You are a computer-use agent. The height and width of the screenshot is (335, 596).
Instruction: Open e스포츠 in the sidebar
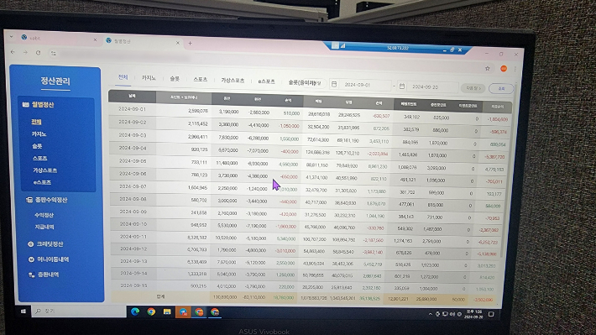click(42, 182)
